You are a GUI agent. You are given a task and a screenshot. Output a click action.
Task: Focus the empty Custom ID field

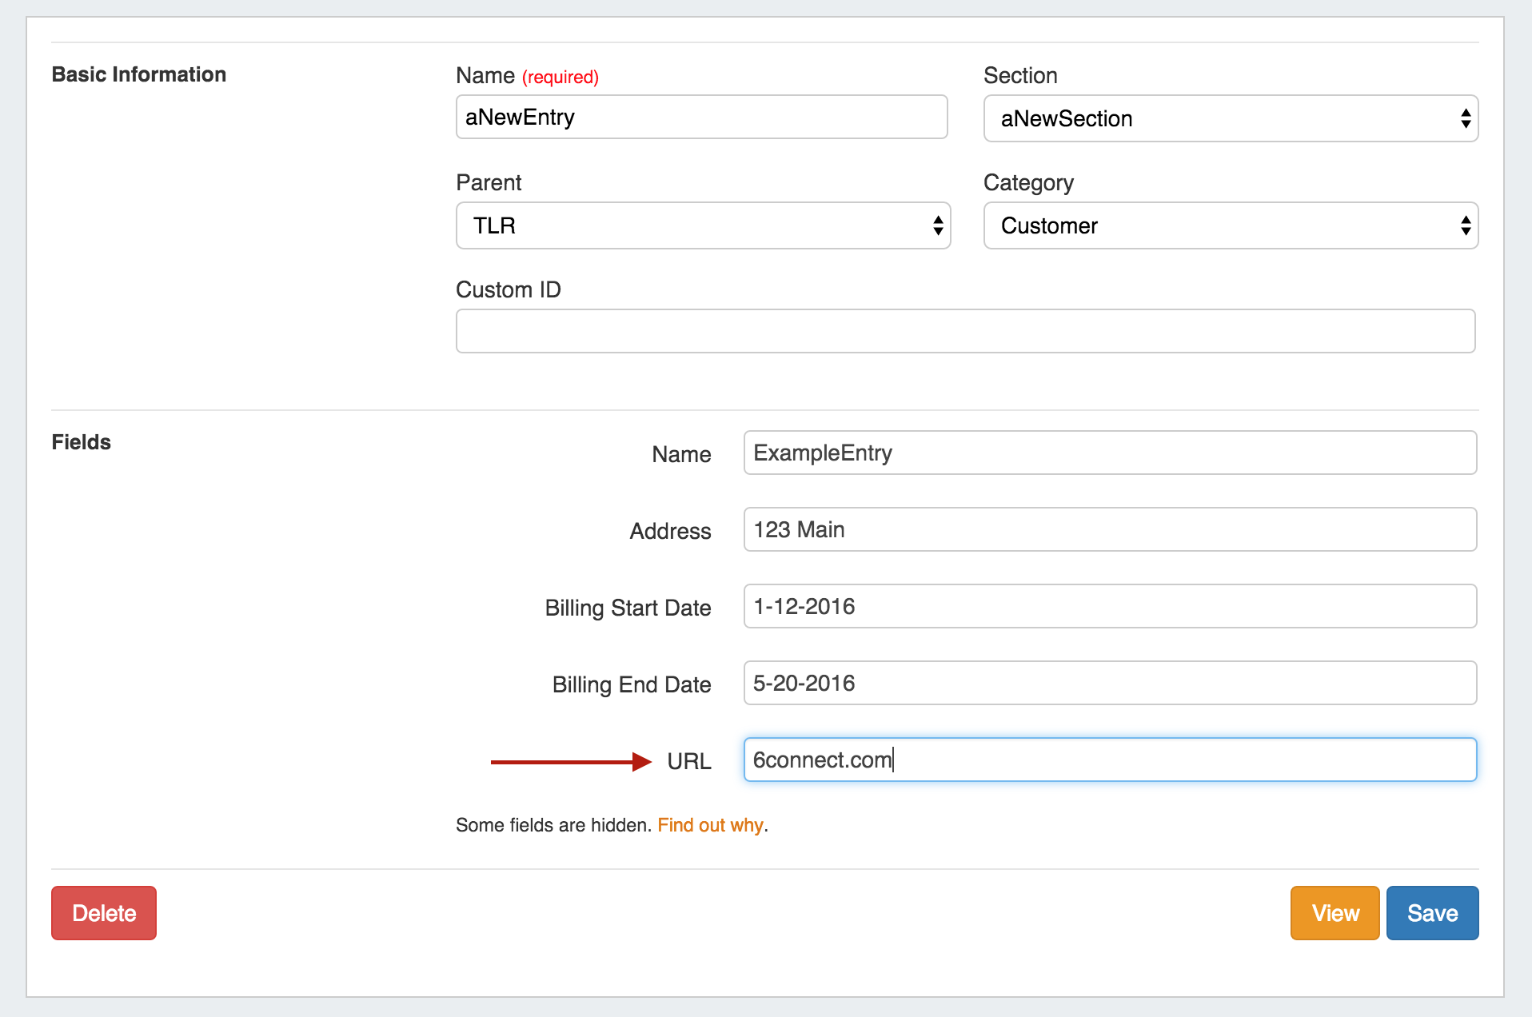click(964, 332)
